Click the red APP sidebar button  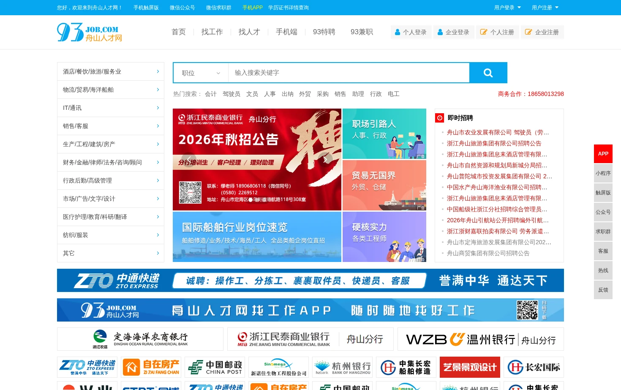603,154
